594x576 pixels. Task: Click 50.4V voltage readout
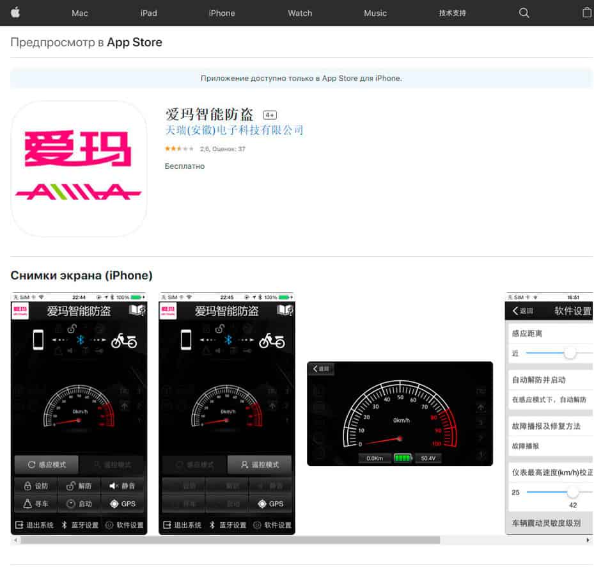[428, 458]
